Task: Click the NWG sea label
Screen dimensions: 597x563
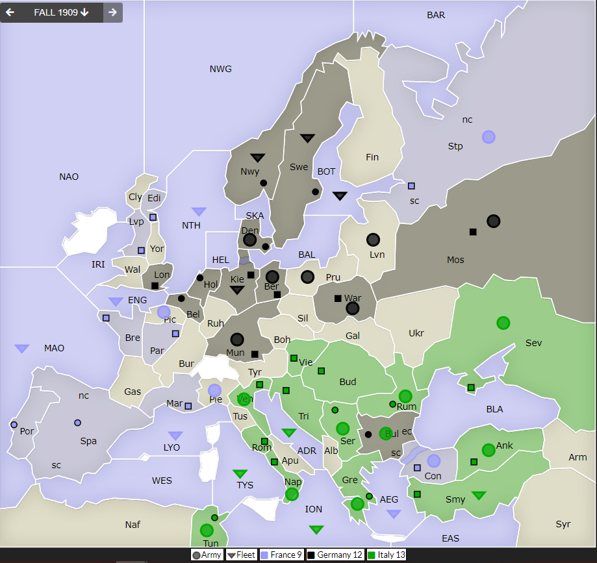Action: point(220,69)
